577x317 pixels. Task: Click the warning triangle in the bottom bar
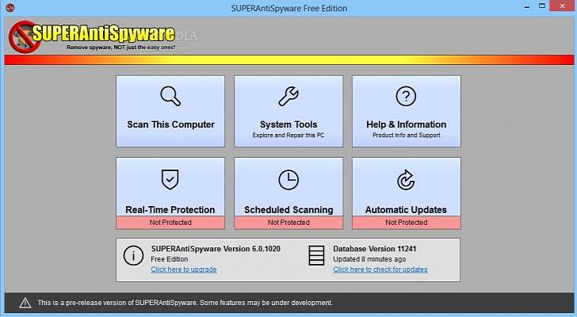pos(25,303)
